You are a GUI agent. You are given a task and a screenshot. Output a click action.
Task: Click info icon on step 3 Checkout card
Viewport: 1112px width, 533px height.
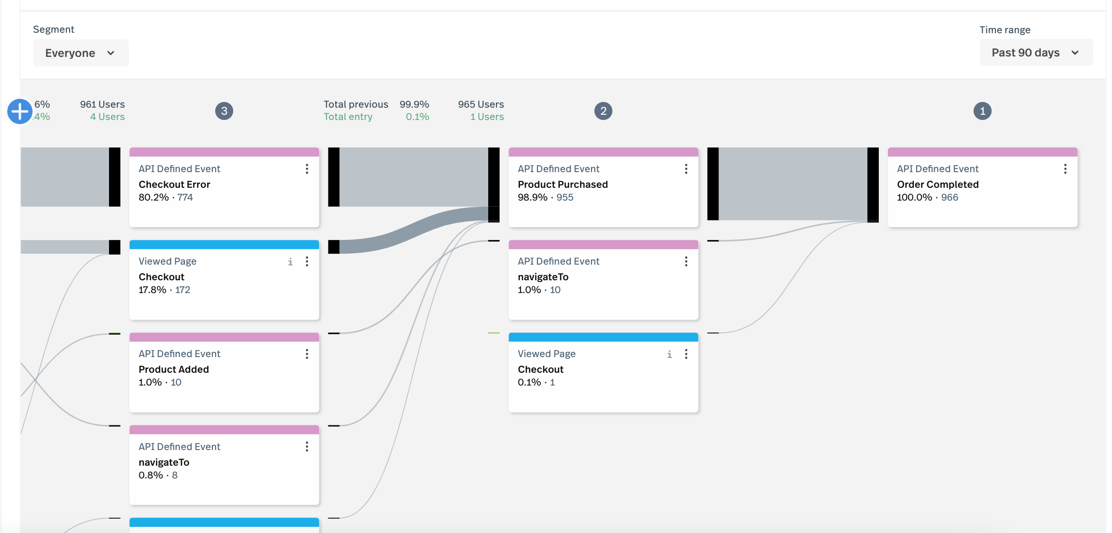290,262
